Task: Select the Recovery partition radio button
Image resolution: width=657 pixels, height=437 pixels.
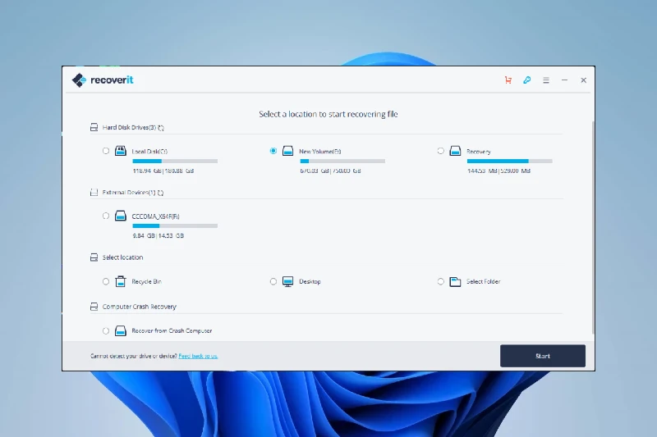Action: (x=441, y=151)
